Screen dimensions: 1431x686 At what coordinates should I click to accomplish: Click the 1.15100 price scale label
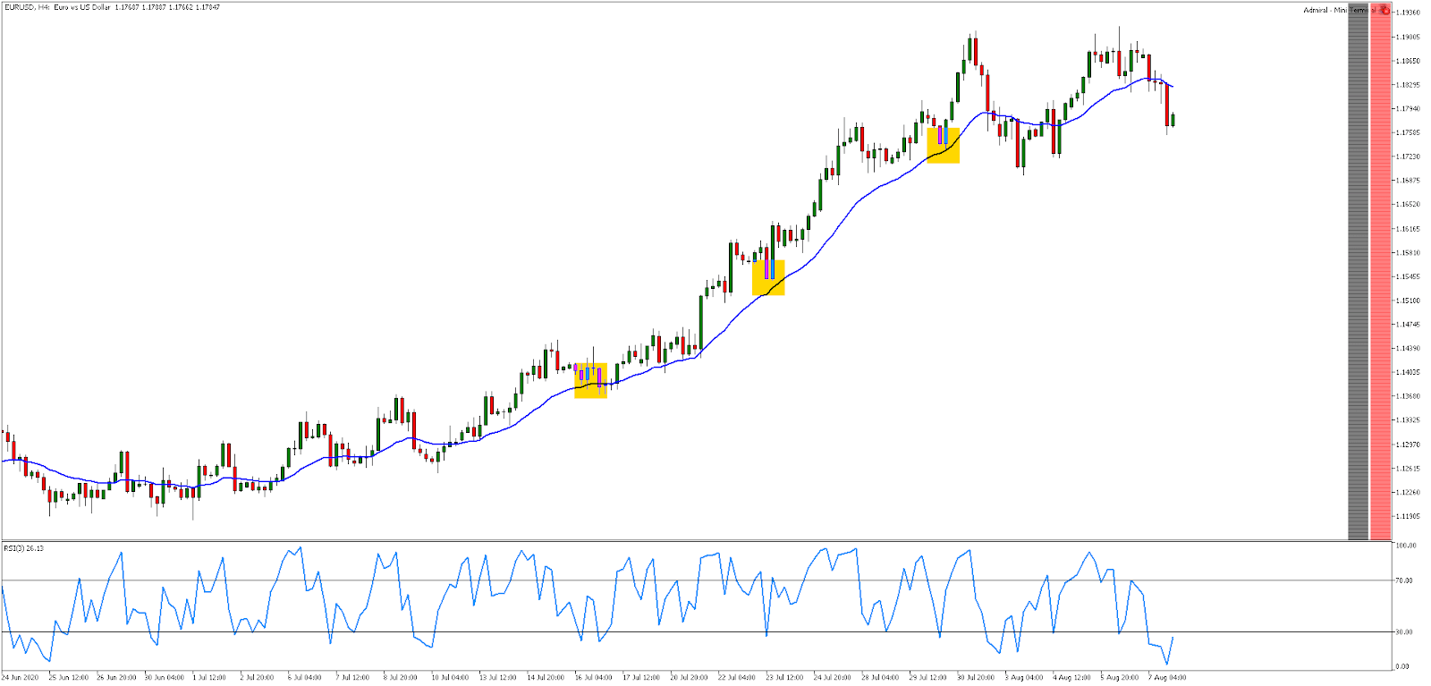[1409, 301]
